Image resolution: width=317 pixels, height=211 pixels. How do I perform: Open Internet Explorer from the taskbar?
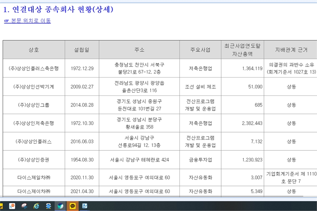tap(36, 206)
